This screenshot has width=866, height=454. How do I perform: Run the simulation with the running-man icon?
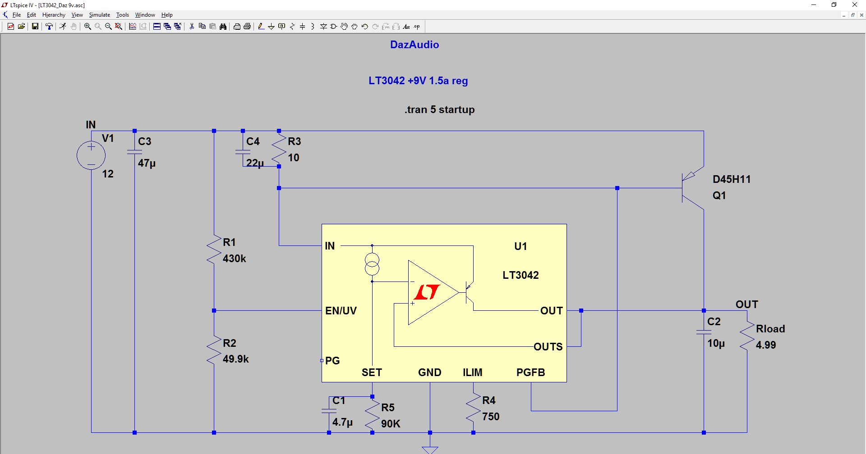[x=63, y=27]
